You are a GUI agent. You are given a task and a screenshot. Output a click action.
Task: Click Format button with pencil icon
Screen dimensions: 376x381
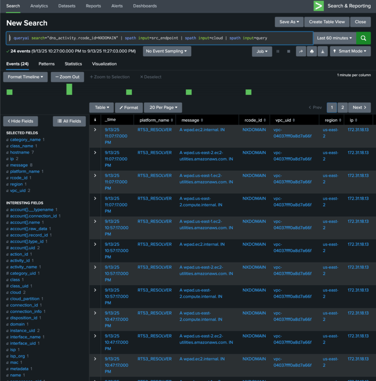coord(129,108)
